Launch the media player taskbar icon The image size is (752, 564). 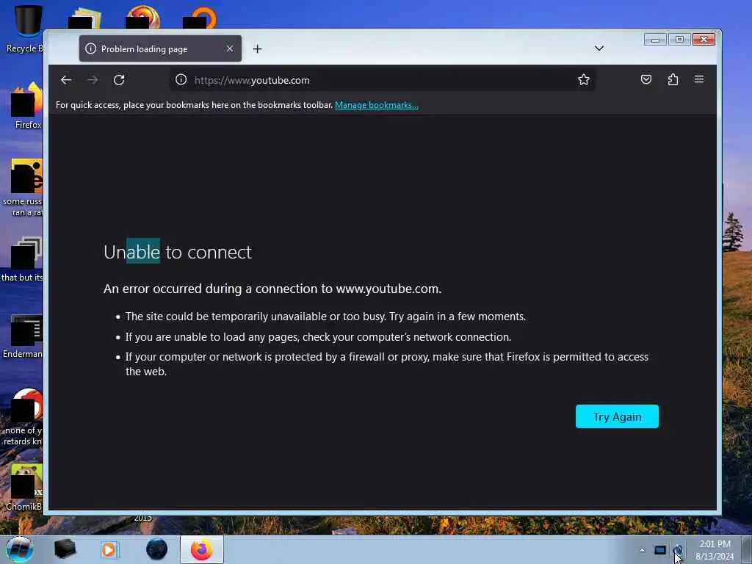[109, 549]
